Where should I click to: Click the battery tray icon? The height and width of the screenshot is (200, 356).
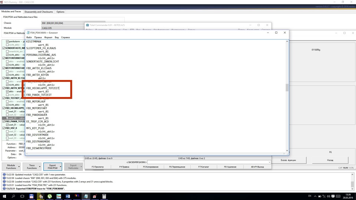[320, 196]
